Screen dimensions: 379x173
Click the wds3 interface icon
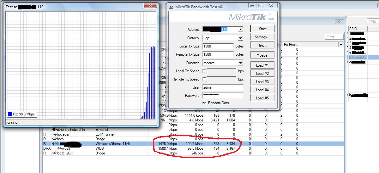click(59, 148)
